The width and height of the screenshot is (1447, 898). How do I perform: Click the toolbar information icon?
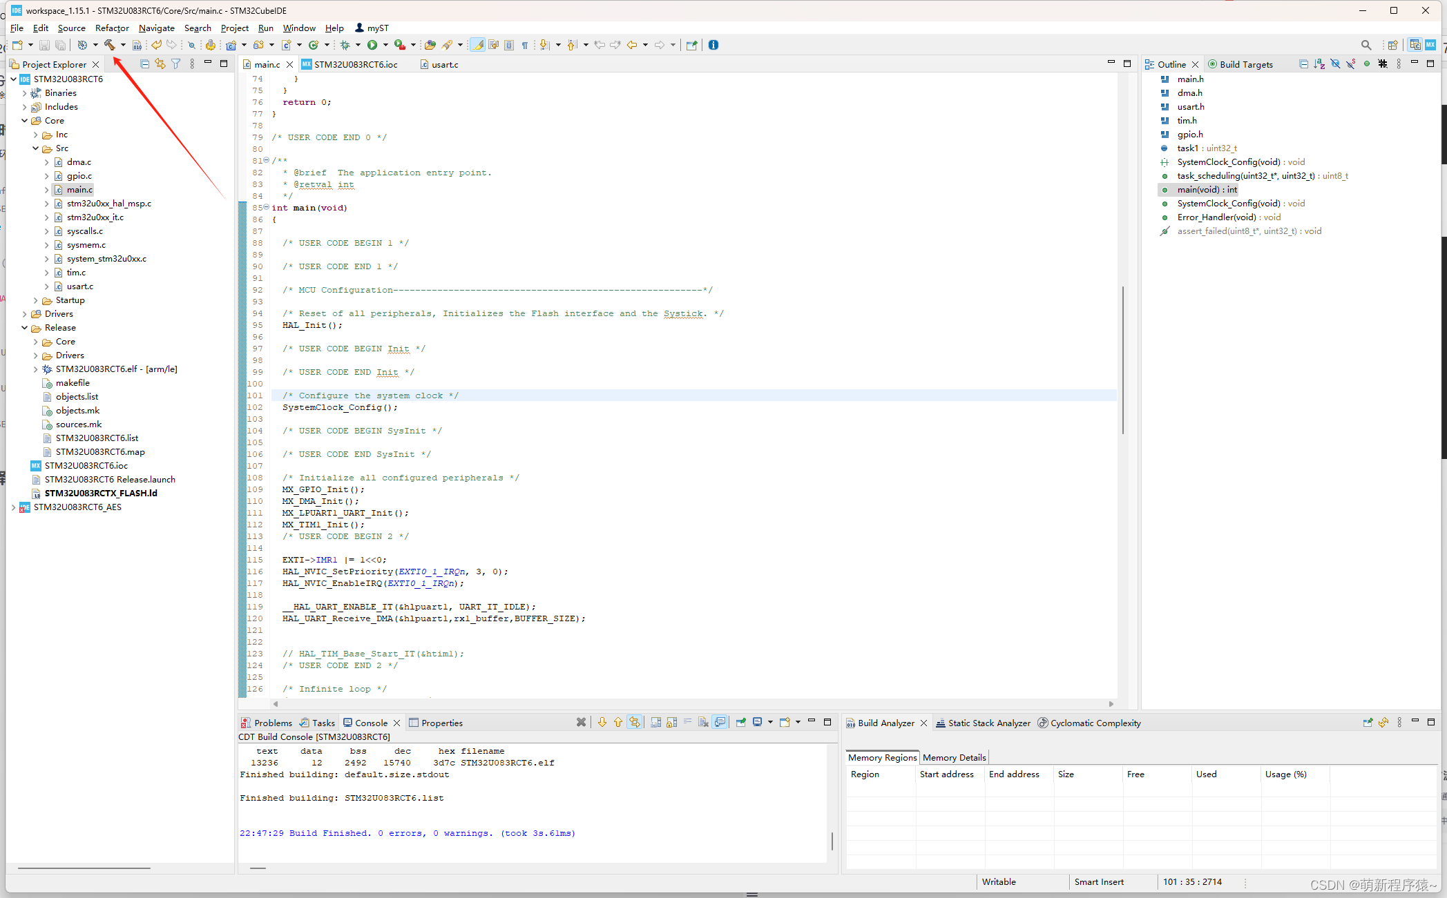713,45
